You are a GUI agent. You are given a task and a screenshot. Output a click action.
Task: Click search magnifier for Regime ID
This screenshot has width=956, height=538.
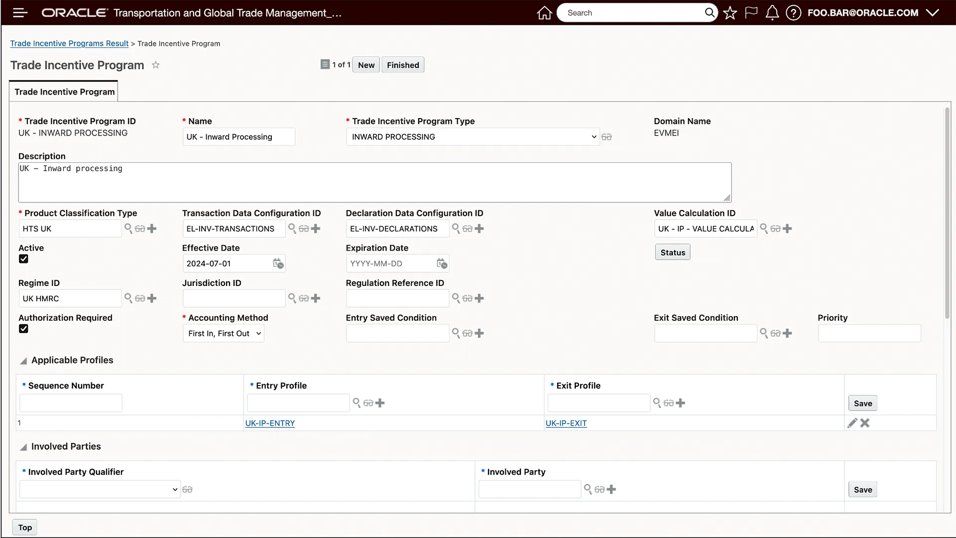pyautogui.click(x=128, y=298)
